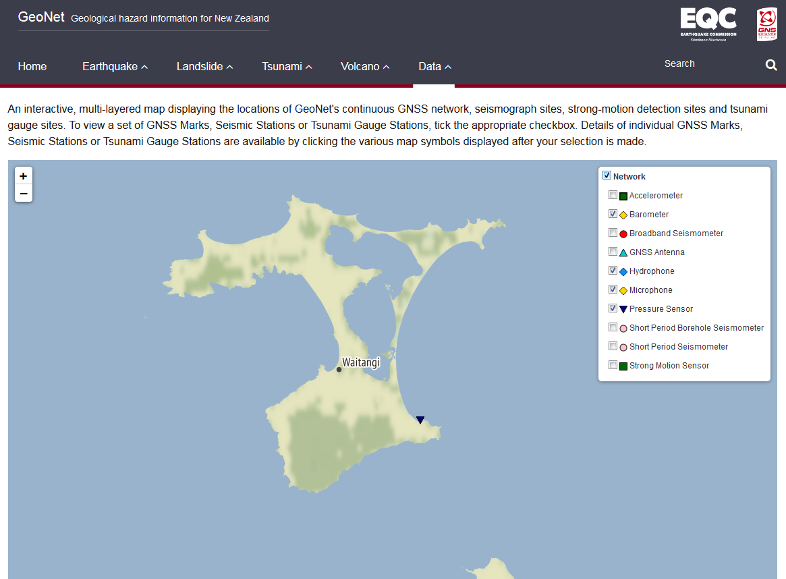Go to the Home menu item
The width and height of the screenshot is (786, 579).
pos(32,66)
